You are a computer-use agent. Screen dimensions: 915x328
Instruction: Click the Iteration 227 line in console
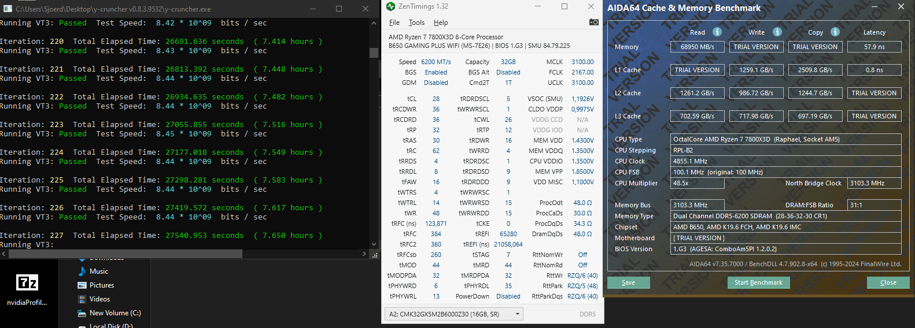coord(161,235)
